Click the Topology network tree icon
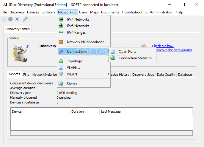Viewport: 204px width, 147px height. click(61, 61)
